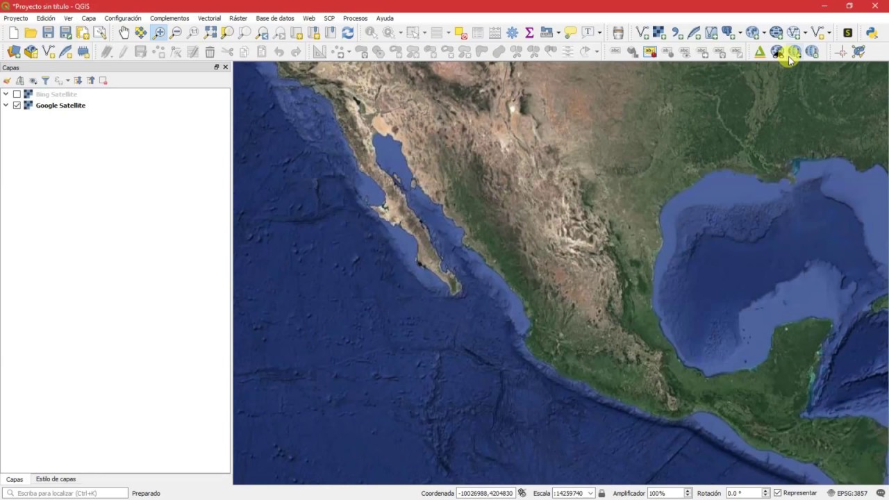Remove selected layer icon in Capas toolbar
Screen dimensions: 889x500
pos(103,81)
